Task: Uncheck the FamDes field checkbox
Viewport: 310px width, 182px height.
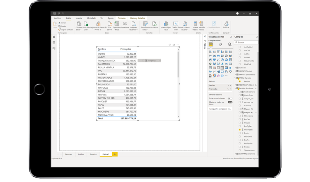Action: 240,81
